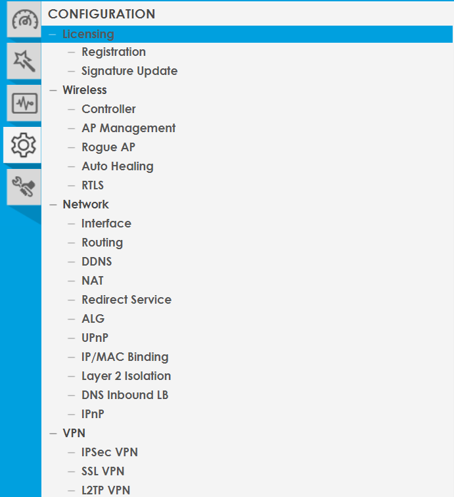Open L2TP VPN settings

click(106, 490)
